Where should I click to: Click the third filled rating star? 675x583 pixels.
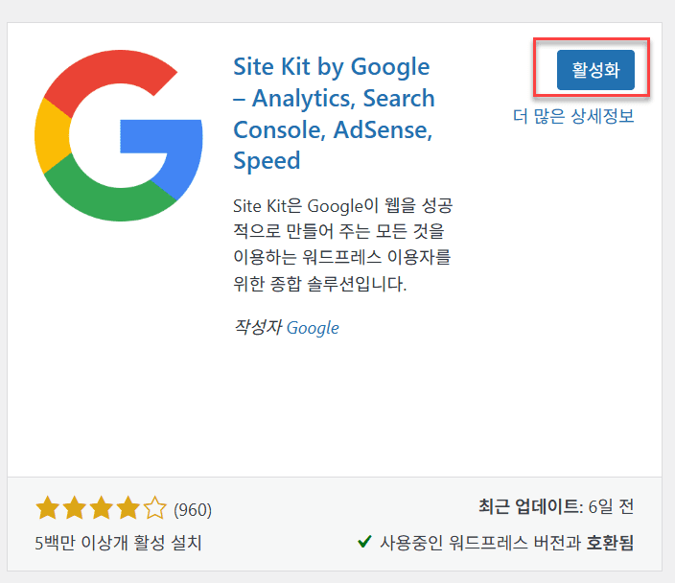(x=101, y=508)
